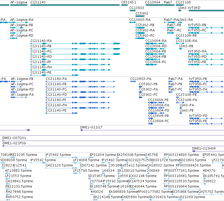Select EST RE23295.5prime

pos(13,157)
